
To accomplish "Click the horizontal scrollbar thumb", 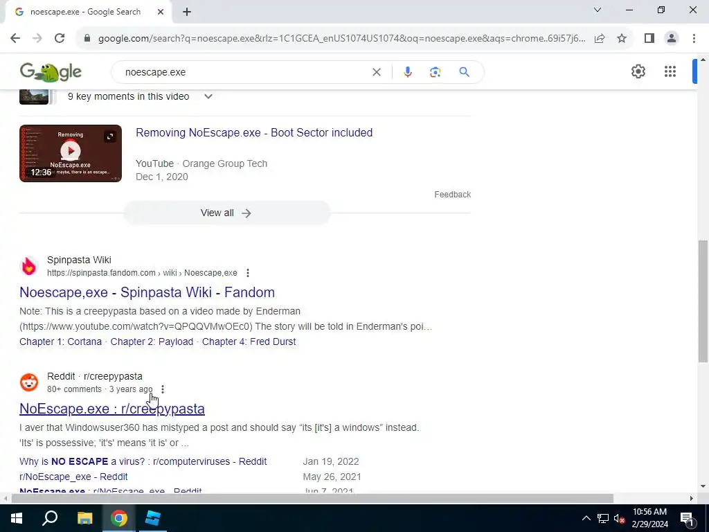I will [312, 499].
